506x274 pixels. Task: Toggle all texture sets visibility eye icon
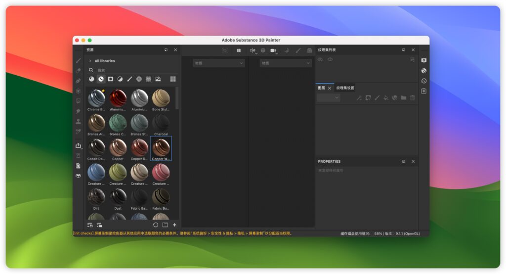(330, 59)
